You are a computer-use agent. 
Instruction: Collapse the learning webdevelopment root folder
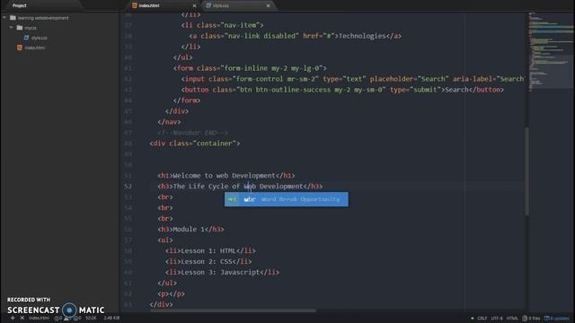click(4, 18)
